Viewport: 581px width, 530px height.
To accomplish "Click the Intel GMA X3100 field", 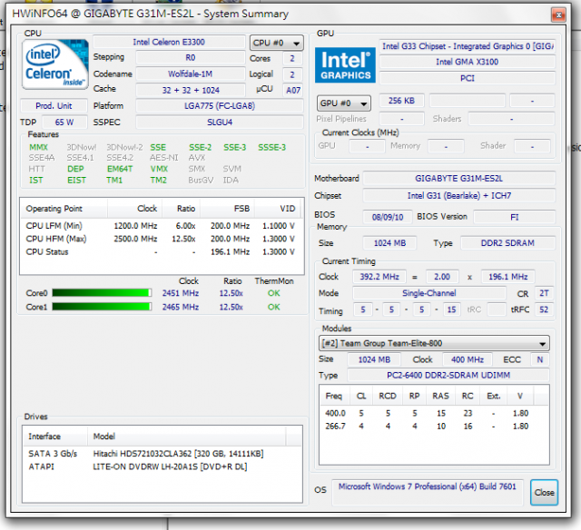I will click(468, 62).
